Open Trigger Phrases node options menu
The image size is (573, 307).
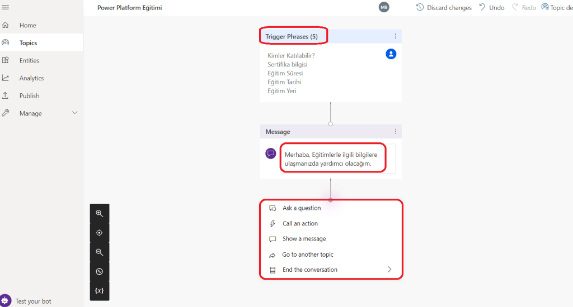395,36
